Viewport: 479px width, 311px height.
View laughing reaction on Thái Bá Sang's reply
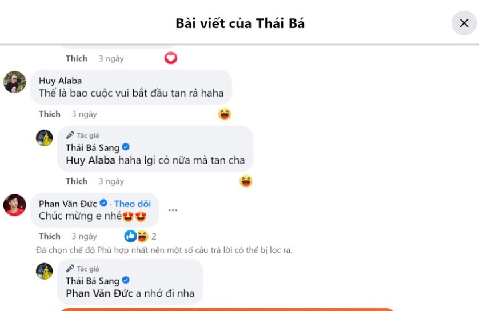pyautogui.click(x=246, y=181)
